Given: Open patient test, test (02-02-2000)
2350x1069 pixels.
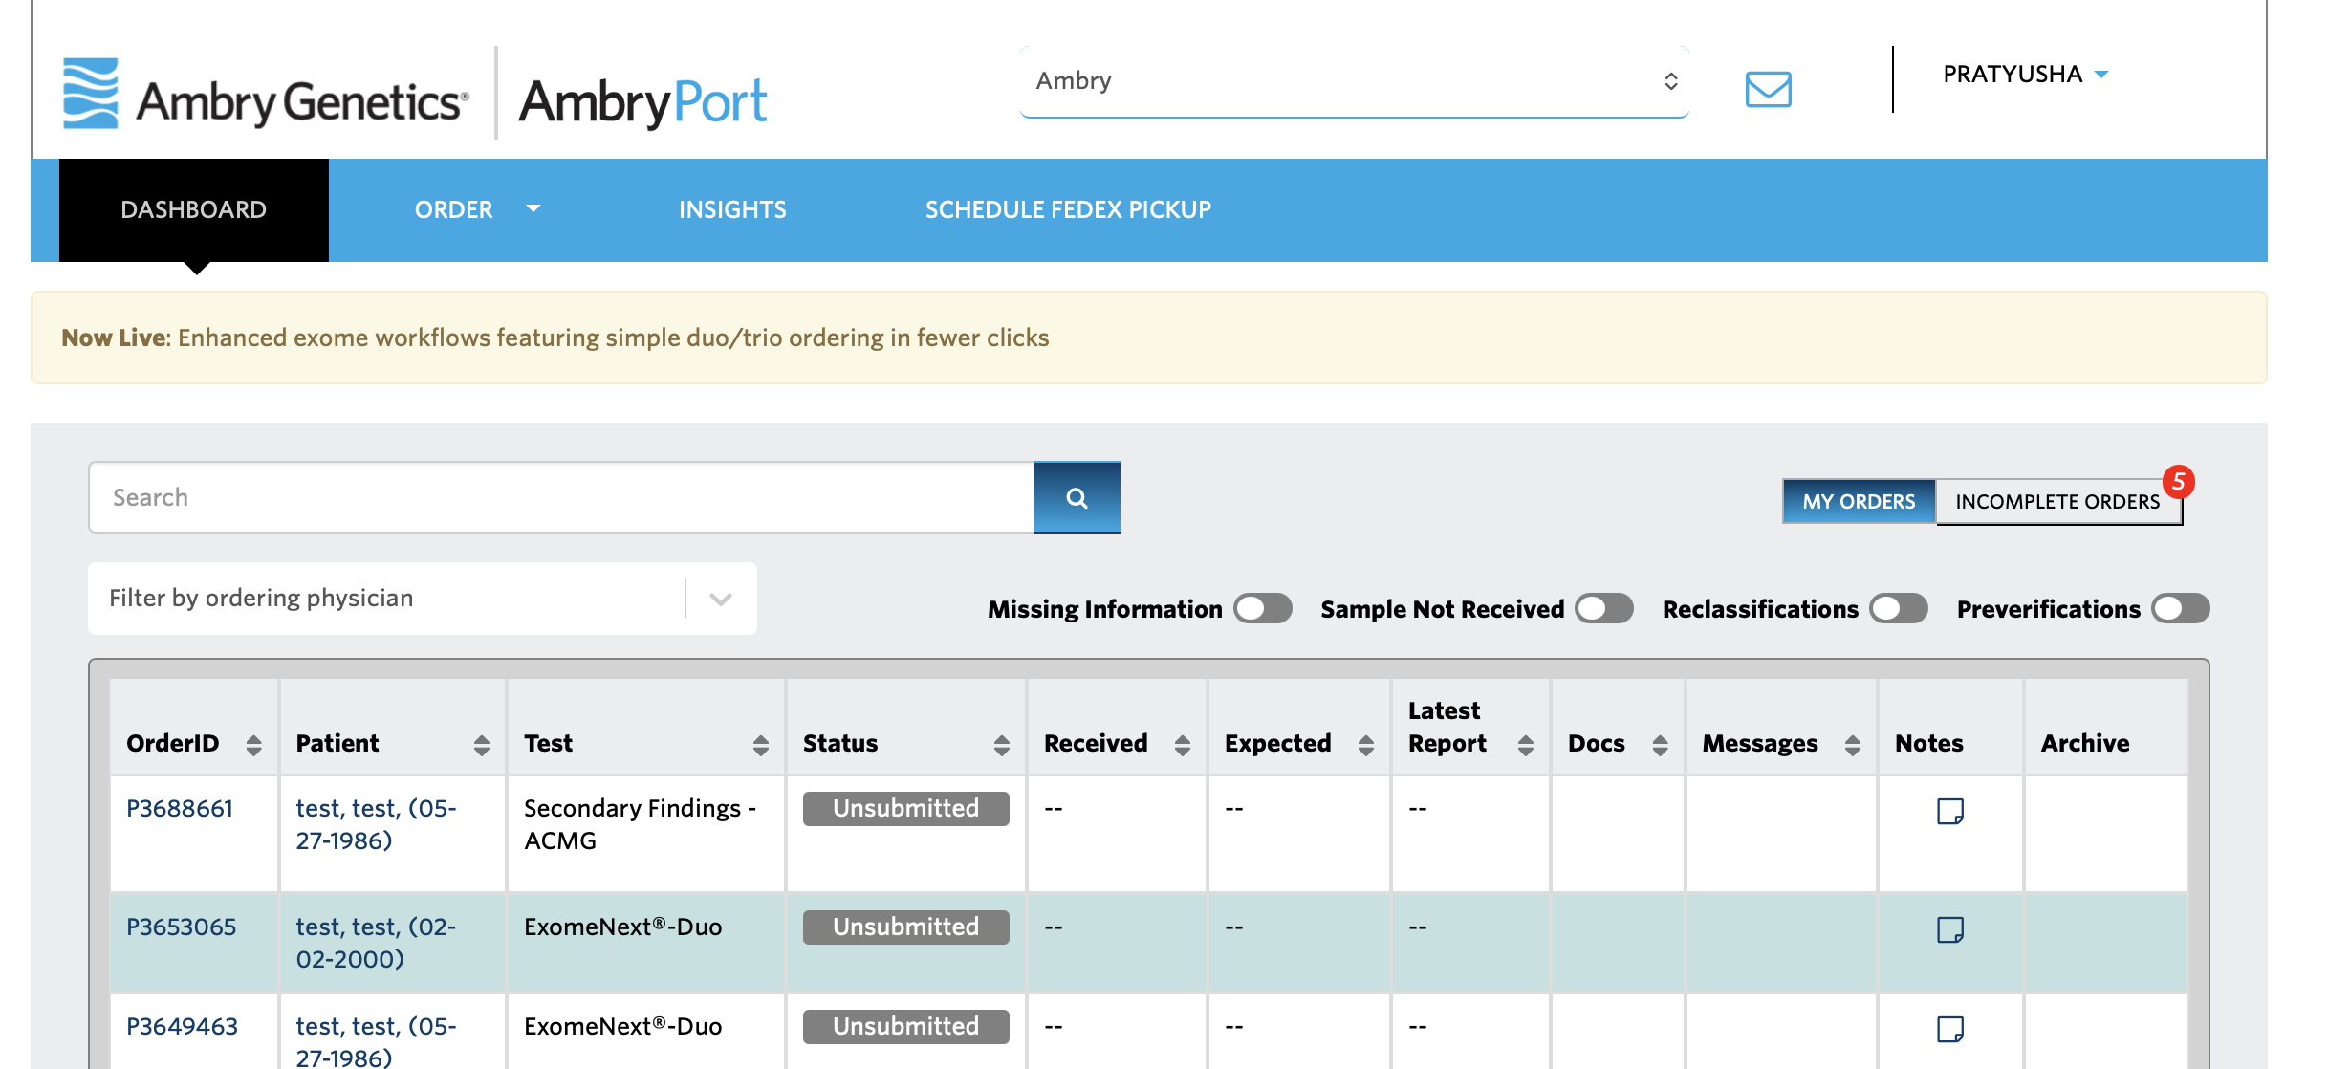Looking at the screenshot, I should pos(376,943).
